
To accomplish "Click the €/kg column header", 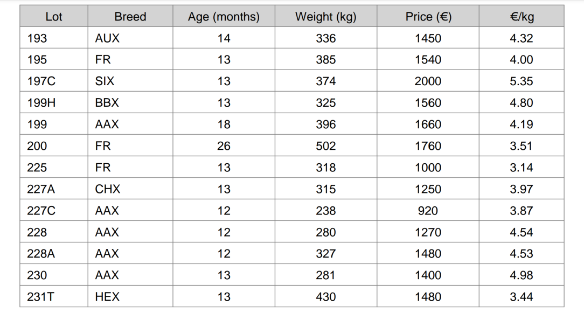I will [522, 17].
